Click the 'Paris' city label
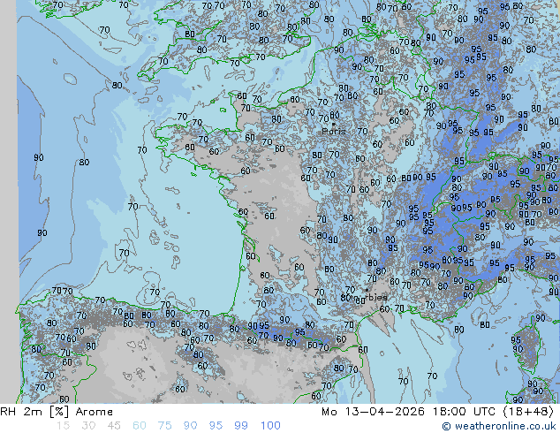This screenshot has width=560, height=433. [334, 131]
